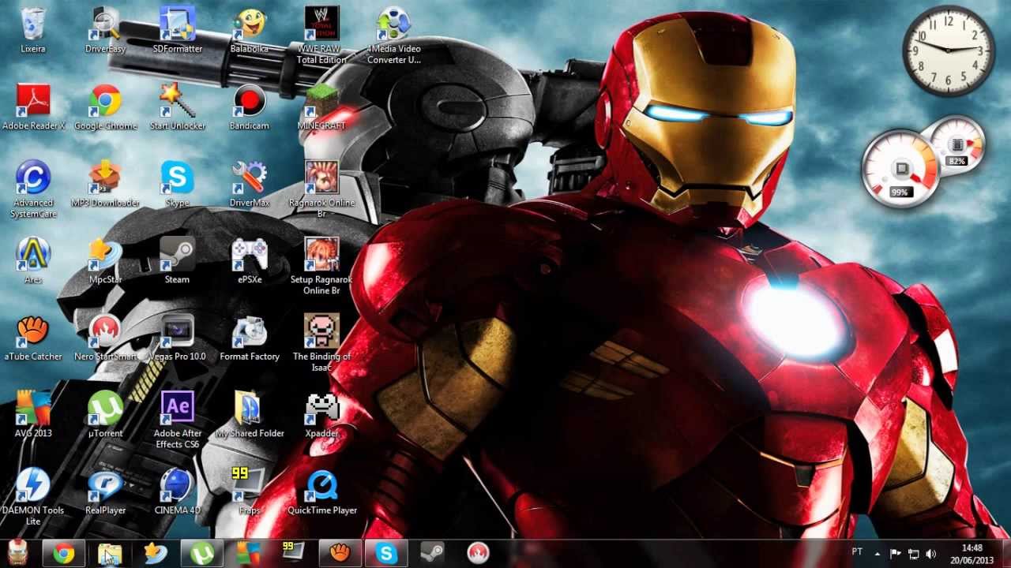
Task: Select The Binding of Isaac icon
Action: 321,344
